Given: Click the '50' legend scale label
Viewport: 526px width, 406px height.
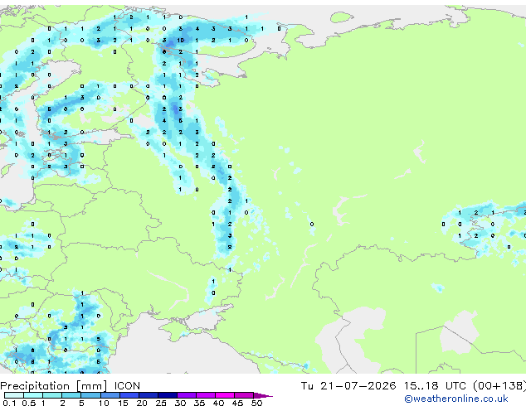Looking at the screenshot, I should (x=256, y=403).
